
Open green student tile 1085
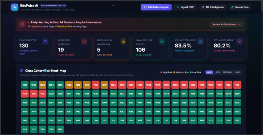click(x=104, y=111)
